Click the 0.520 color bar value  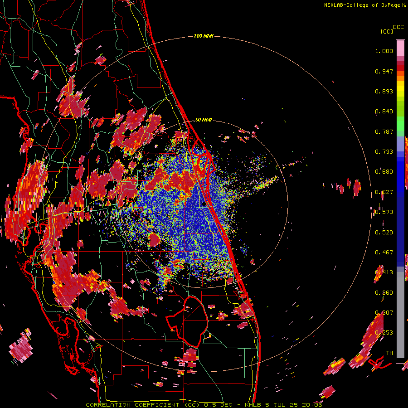(x=384, y=233)
